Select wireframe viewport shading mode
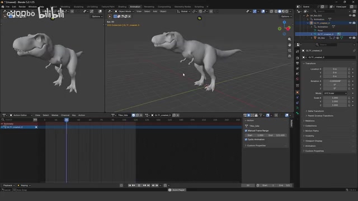358x201 pixels. (x=276, y=11)
